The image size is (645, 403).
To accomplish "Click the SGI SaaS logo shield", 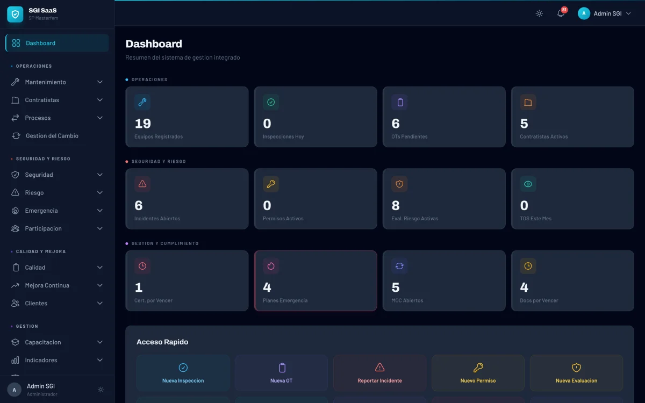I will coord(14,14).
